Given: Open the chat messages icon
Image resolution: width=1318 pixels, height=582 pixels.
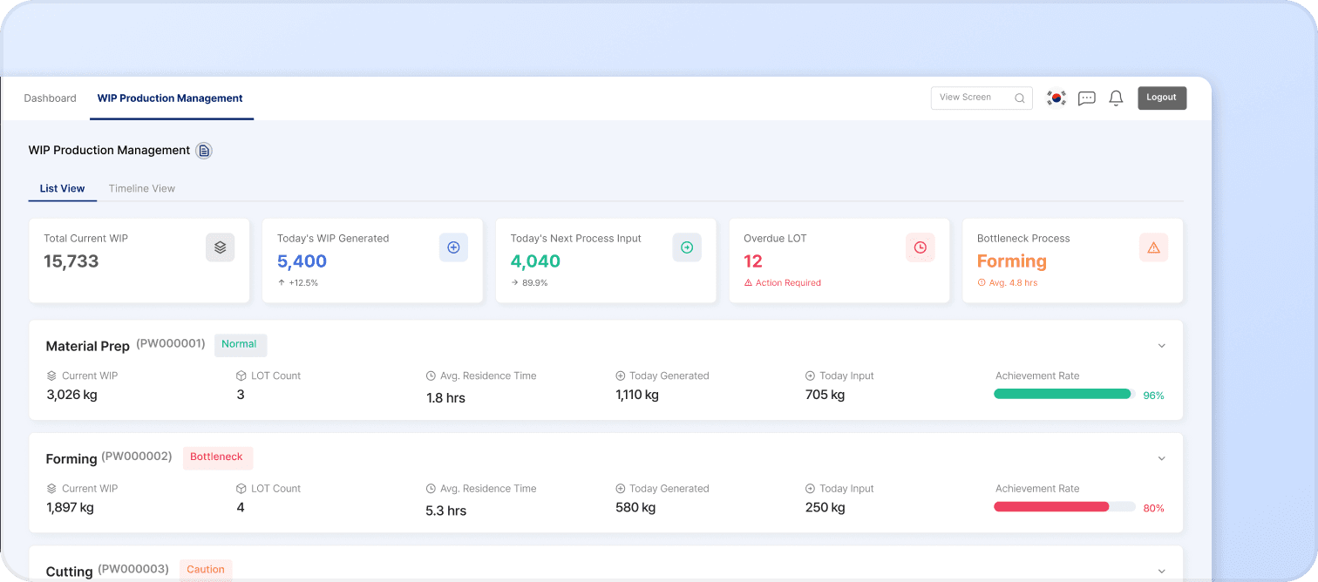Looking at the screenshot, I should (x=1086, y=98).
